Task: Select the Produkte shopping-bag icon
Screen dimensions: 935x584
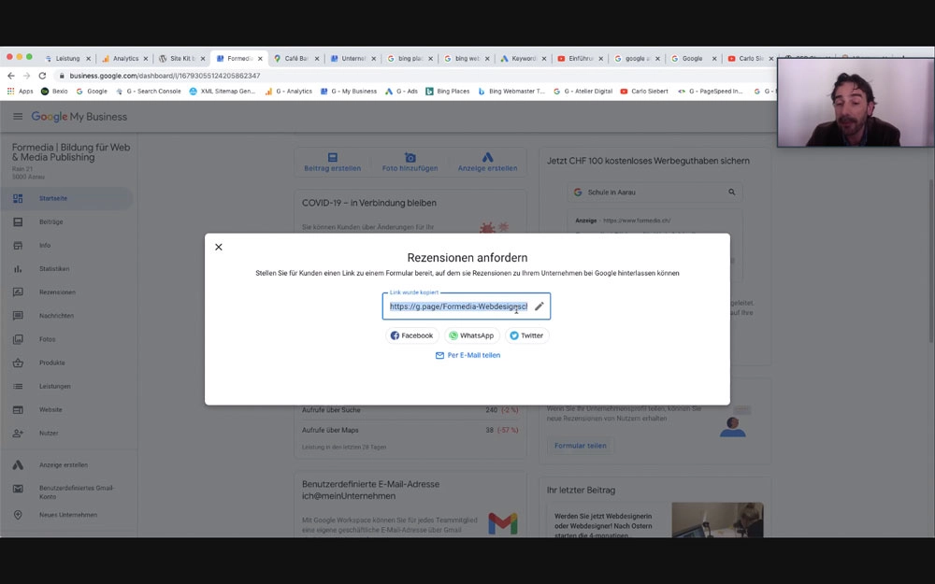Action: [x=19, y=363]
